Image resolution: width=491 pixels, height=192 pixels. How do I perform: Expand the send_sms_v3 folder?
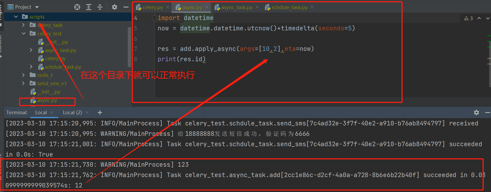coord(23,83)
